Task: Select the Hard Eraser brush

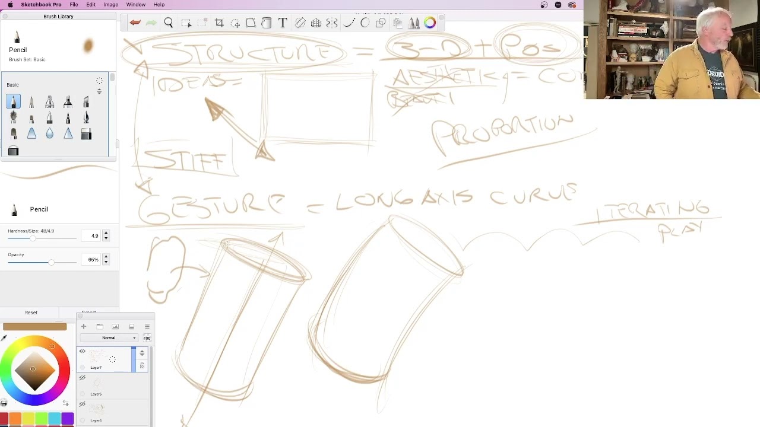Action: (86, 135)
